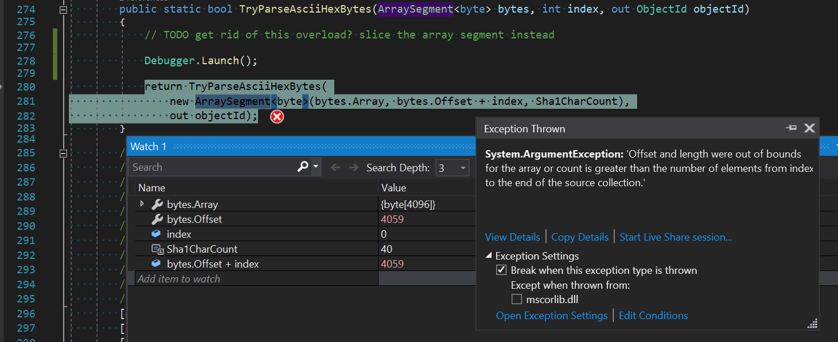Image resolution: width=838 pixels, height=342 pixels.
Task: Click the search magnifier icon in Watch 1
Action: 302,167
